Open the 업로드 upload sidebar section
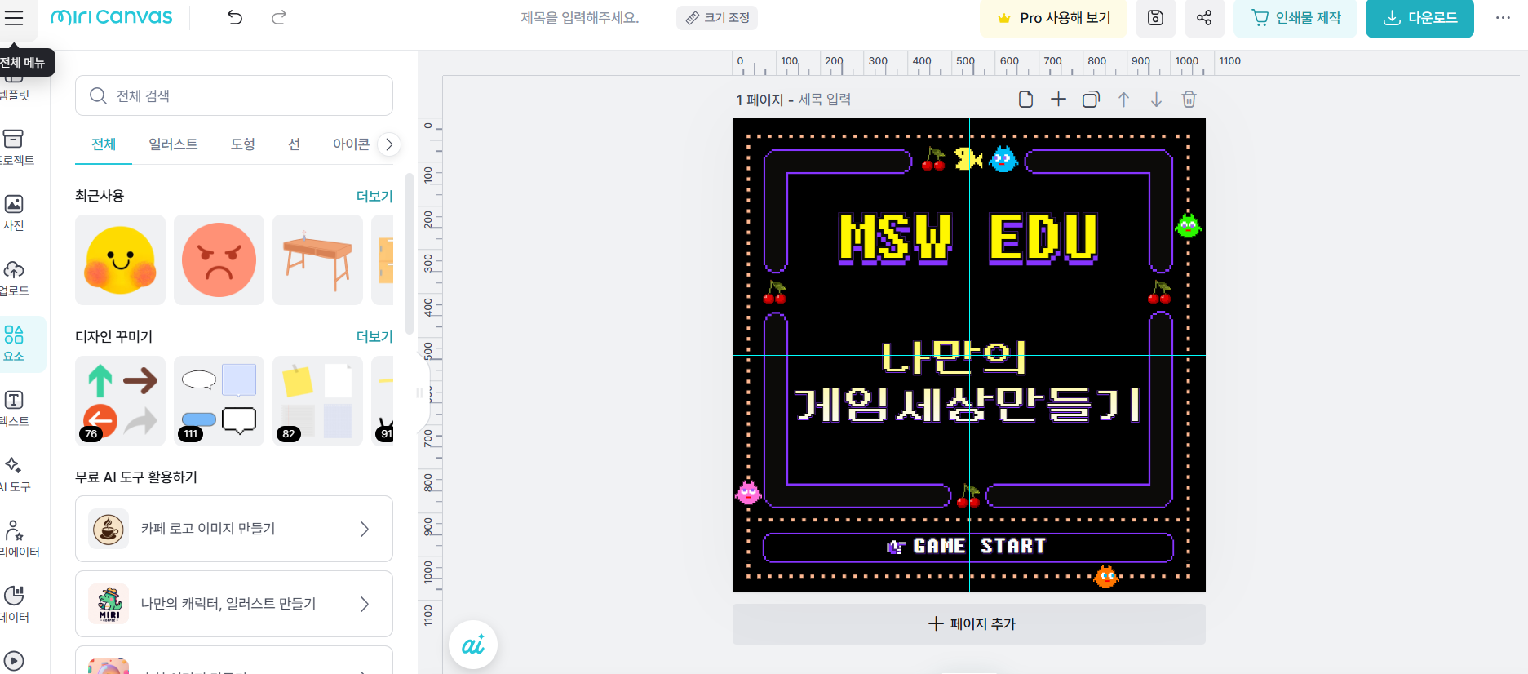The width and height of the screenshot is (1528, 674). pyautogui.click(x=15, y=277)
